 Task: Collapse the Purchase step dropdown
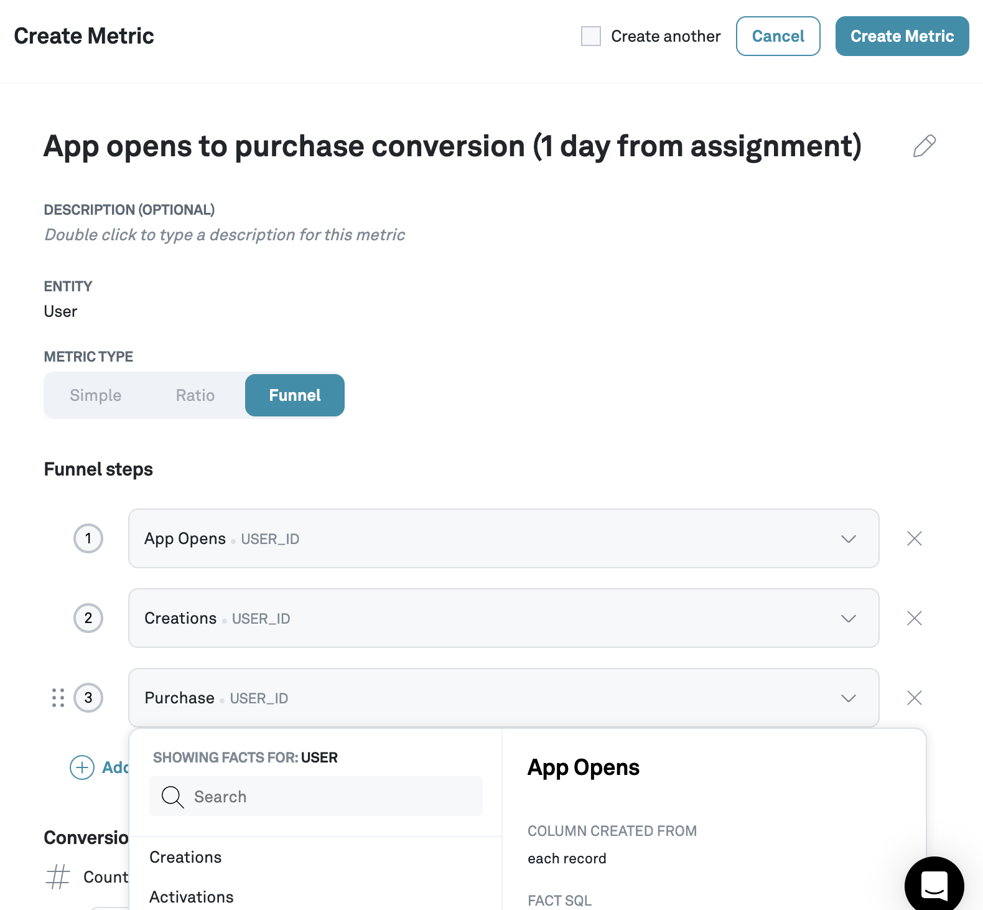click(848, 698)
